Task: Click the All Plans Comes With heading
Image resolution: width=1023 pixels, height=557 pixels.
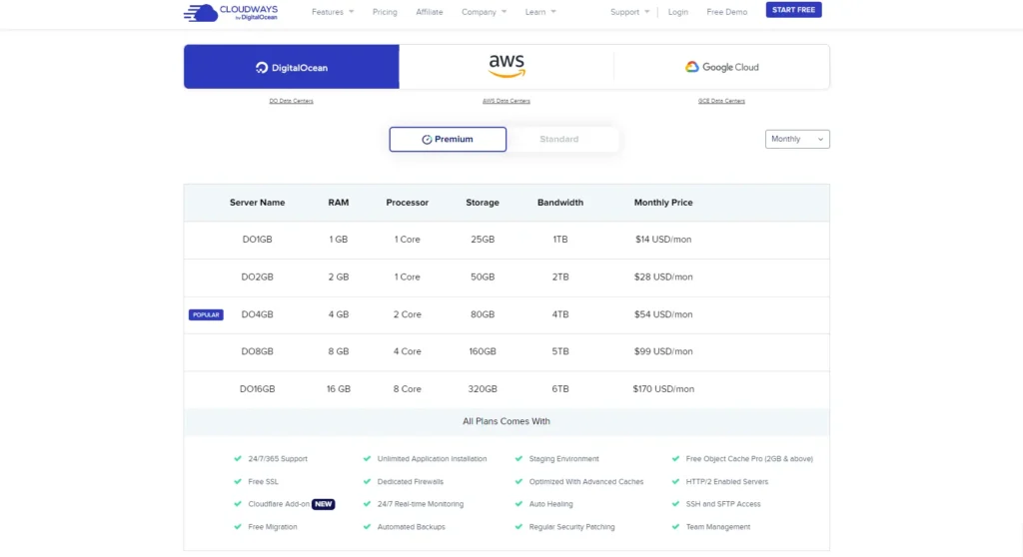Action: point(507,421)
